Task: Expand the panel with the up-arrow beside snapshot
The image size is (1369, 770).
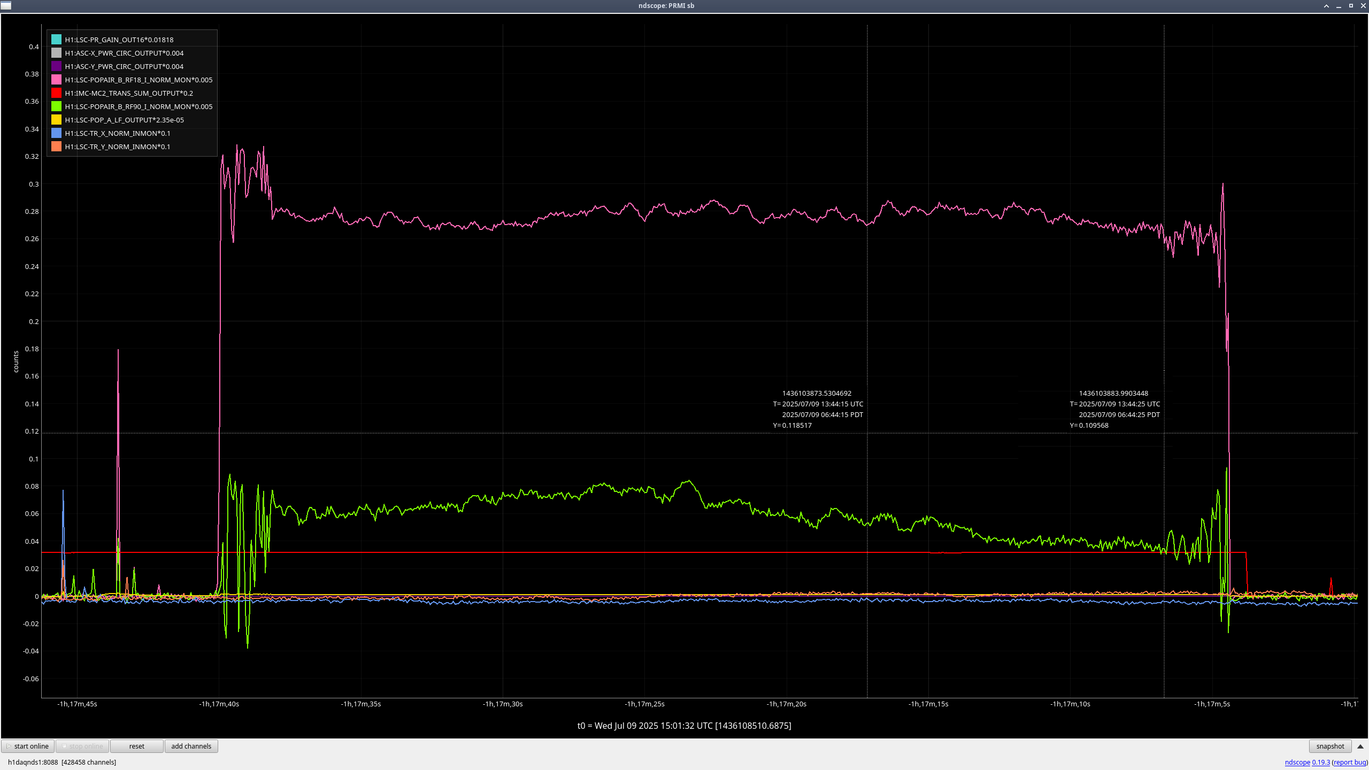Action: point(1360,746)
